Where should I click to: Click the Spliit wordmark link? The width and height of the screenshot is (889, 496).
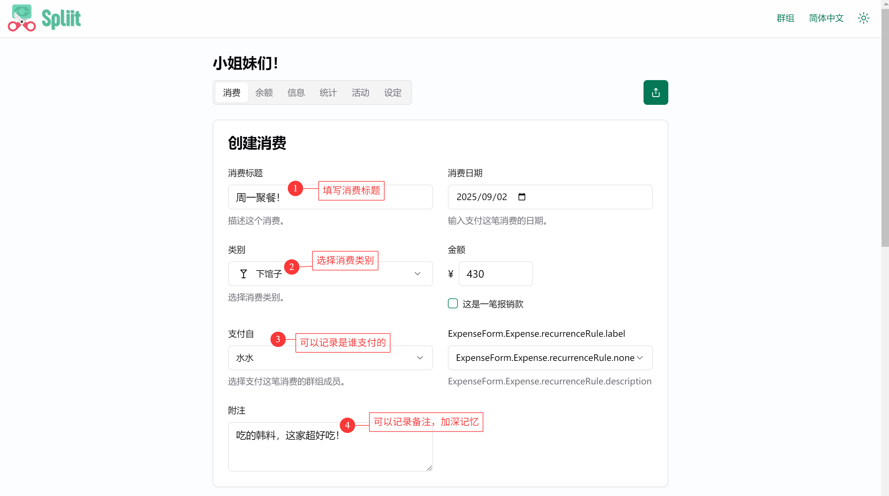[x=61, y=19]
